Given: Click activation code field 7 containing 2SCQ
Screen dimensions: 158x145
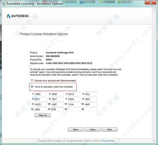Looking at the screenshot, I should pyautogui.click(x=74, y=99).
